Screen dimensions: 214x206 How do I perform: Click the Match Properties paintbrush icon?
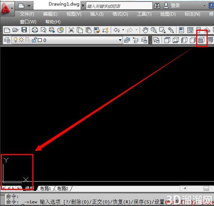tap(97, 30)
